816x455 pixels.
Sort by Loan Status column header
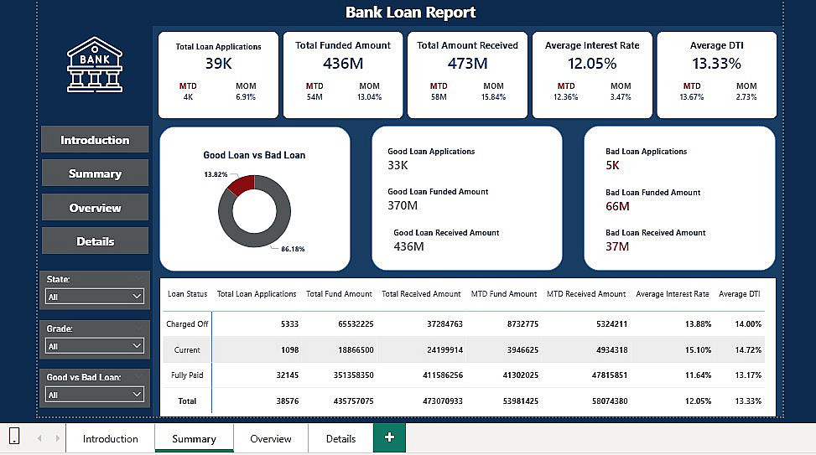187,294
